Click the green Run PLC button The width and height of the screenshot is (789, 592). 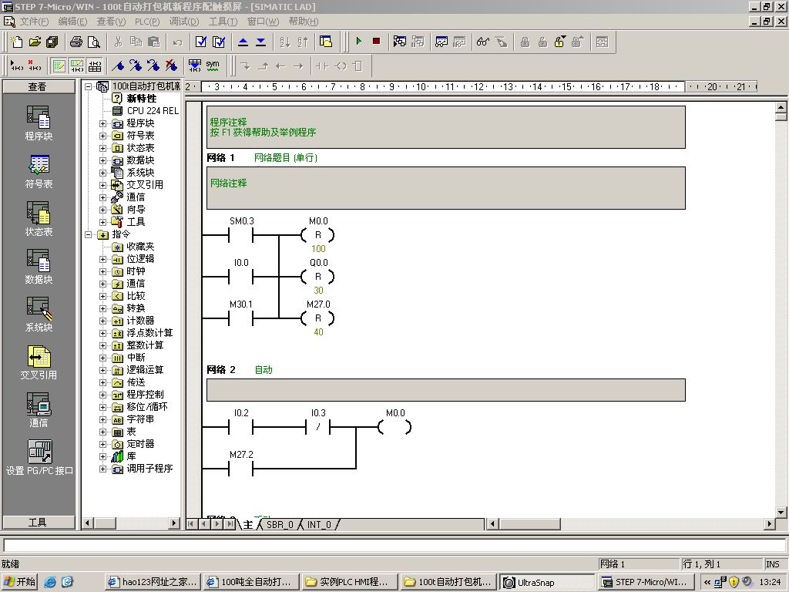click(358, 42)
